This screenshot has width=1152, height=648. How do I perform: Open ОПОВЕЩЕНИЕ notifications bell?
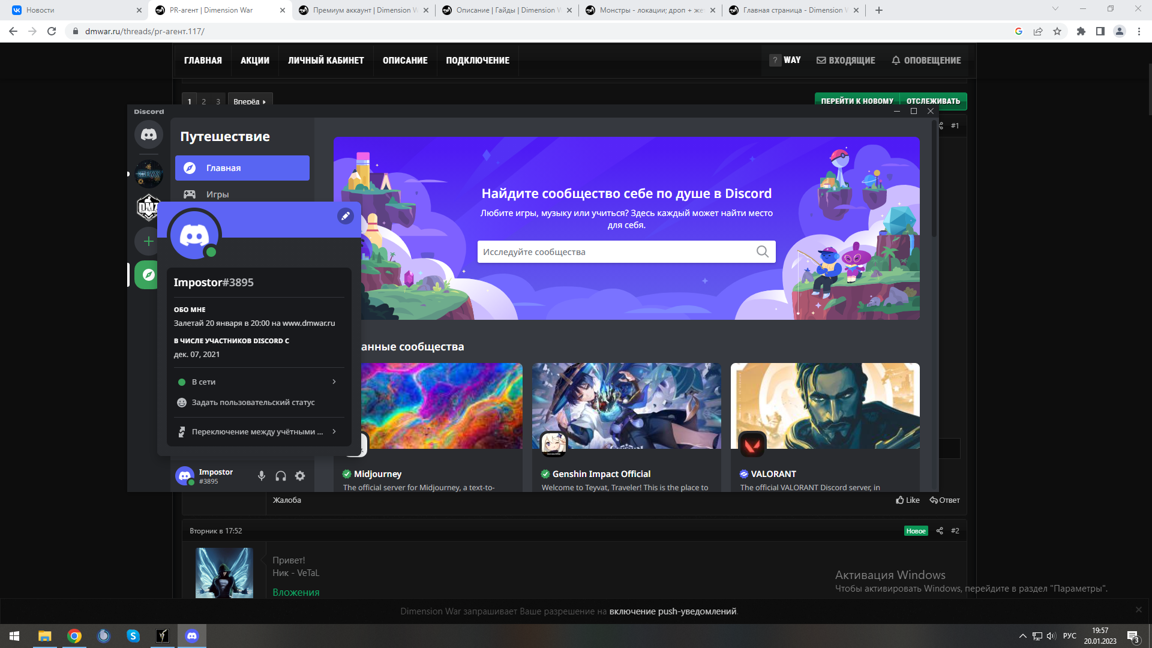coord(926,61)
